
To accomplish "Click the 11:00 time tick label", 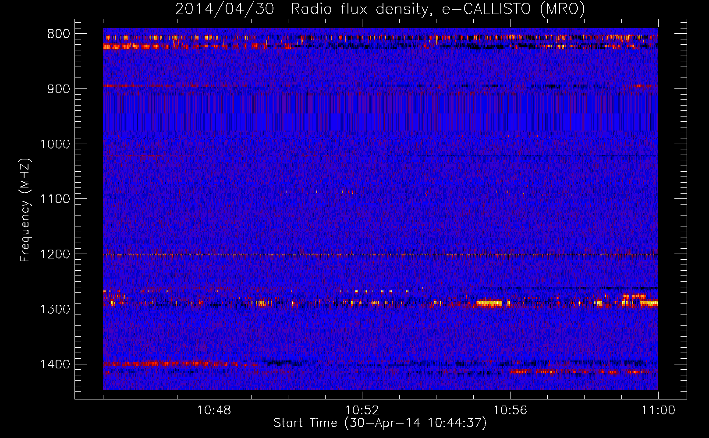I will click(x=658, y=410).
